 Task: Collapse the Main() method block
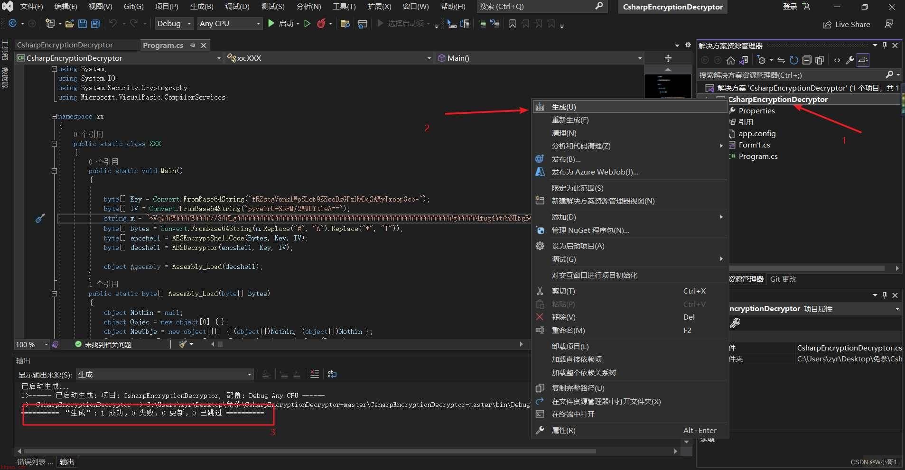pos(54,171)
